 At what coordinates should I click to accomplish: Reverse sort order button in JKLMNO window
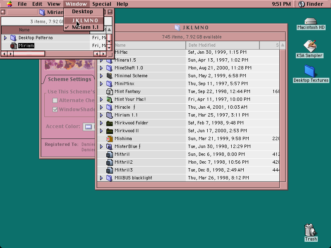[283, 45]
